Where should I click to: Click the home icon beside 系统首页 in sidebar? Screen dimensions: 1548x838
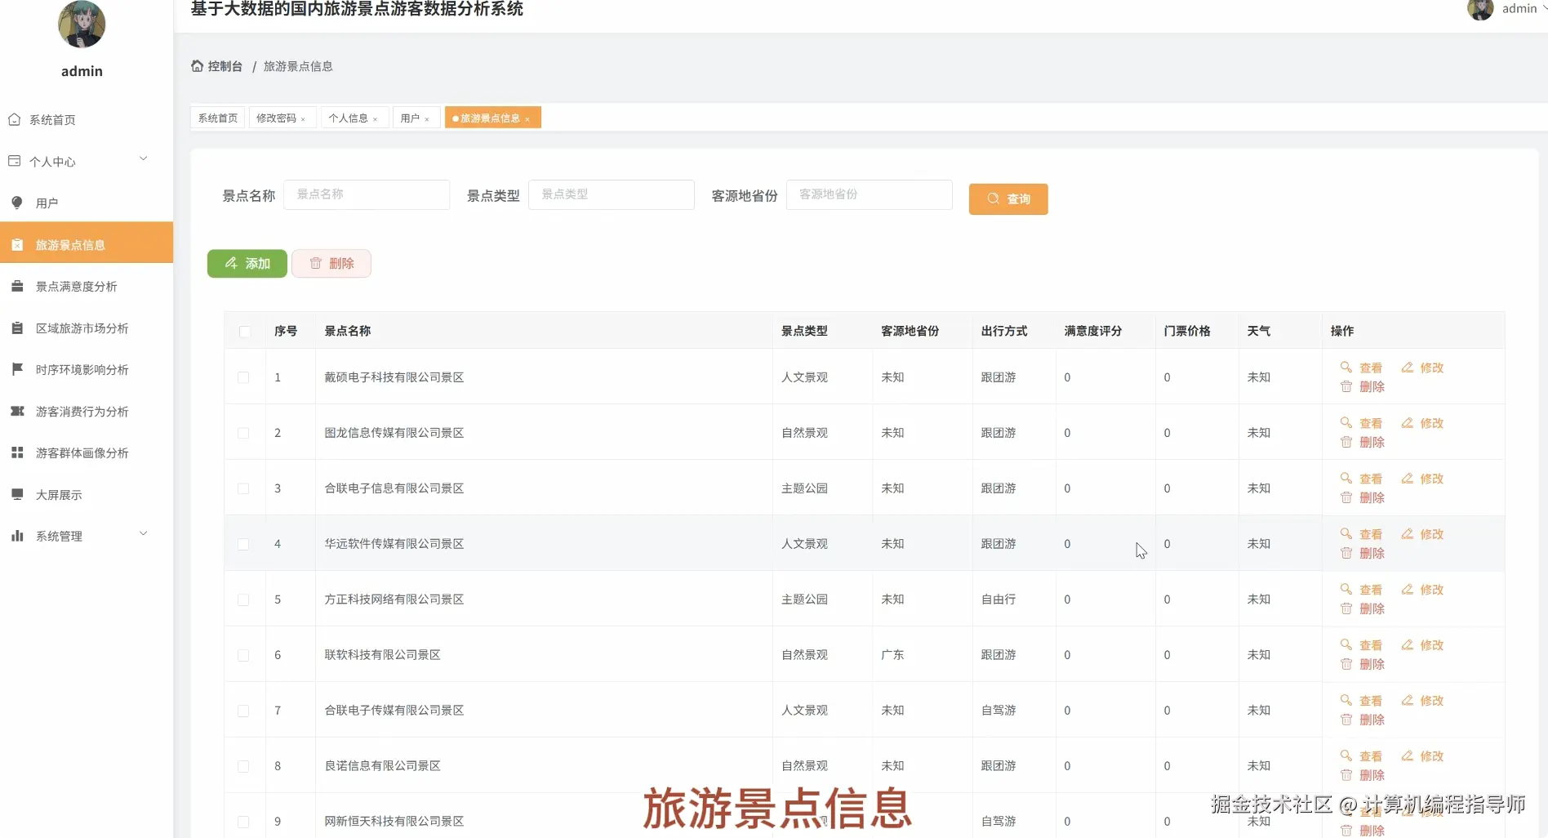[15, 119]
